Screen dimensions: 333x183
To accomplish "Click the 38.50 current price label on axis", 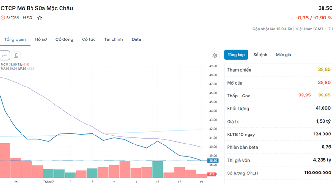I will tap(213, 161).
